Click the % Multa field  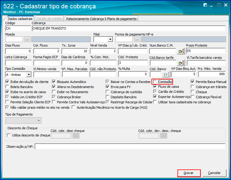coord(133,74)
